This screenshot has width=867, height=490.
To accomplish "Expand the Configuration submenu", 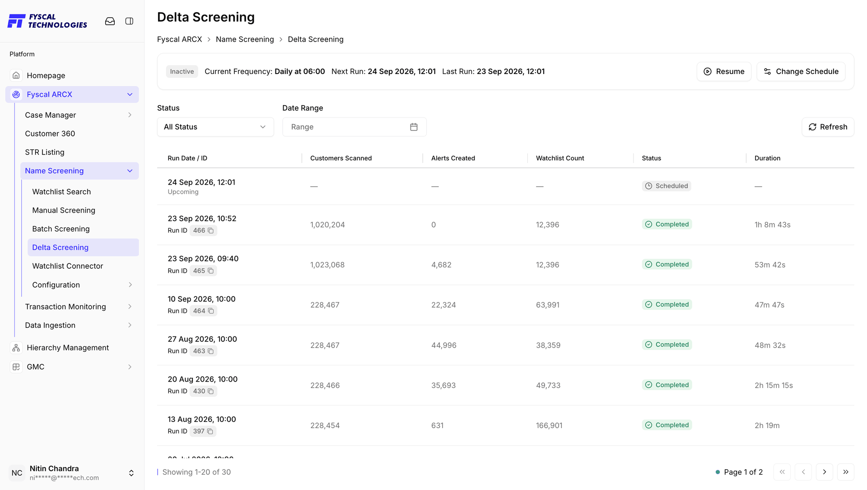I will pos(130,285).
